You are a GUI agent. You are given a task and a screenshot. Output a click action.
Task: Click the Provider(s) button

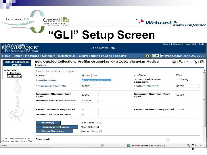click(x=48, y=123)
